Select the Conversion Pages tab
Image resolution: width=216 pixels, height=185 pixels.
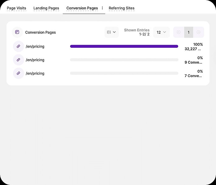(x=82, y=8)
